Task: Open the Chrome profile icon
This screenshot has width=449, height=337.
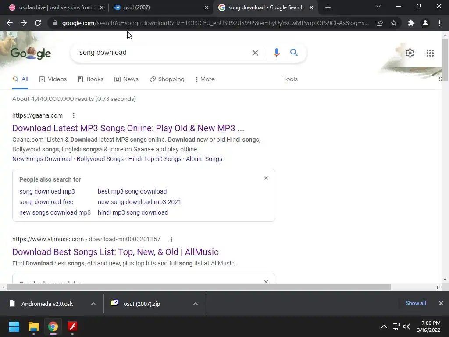Action: coord(425,23)
